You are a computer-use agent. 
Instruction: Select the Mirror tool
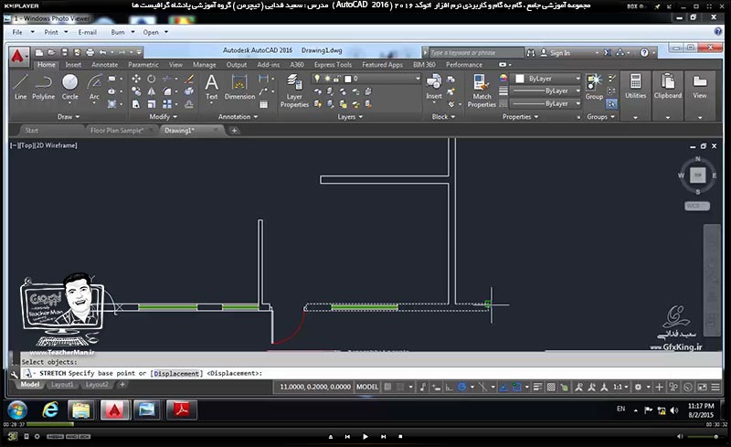(152, 91)
